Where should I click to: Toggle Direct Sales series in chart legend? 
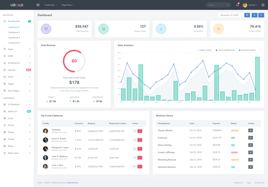click(x=204, y=50)
